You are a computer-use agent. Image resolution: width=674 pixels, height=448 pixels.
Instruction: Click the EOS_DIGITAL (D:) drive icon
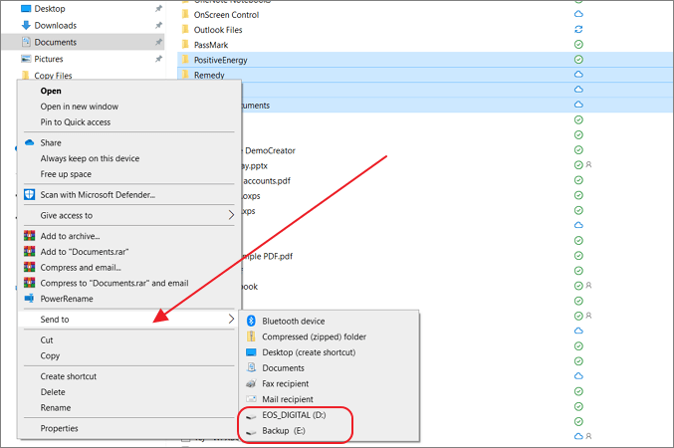click(250, 414)
